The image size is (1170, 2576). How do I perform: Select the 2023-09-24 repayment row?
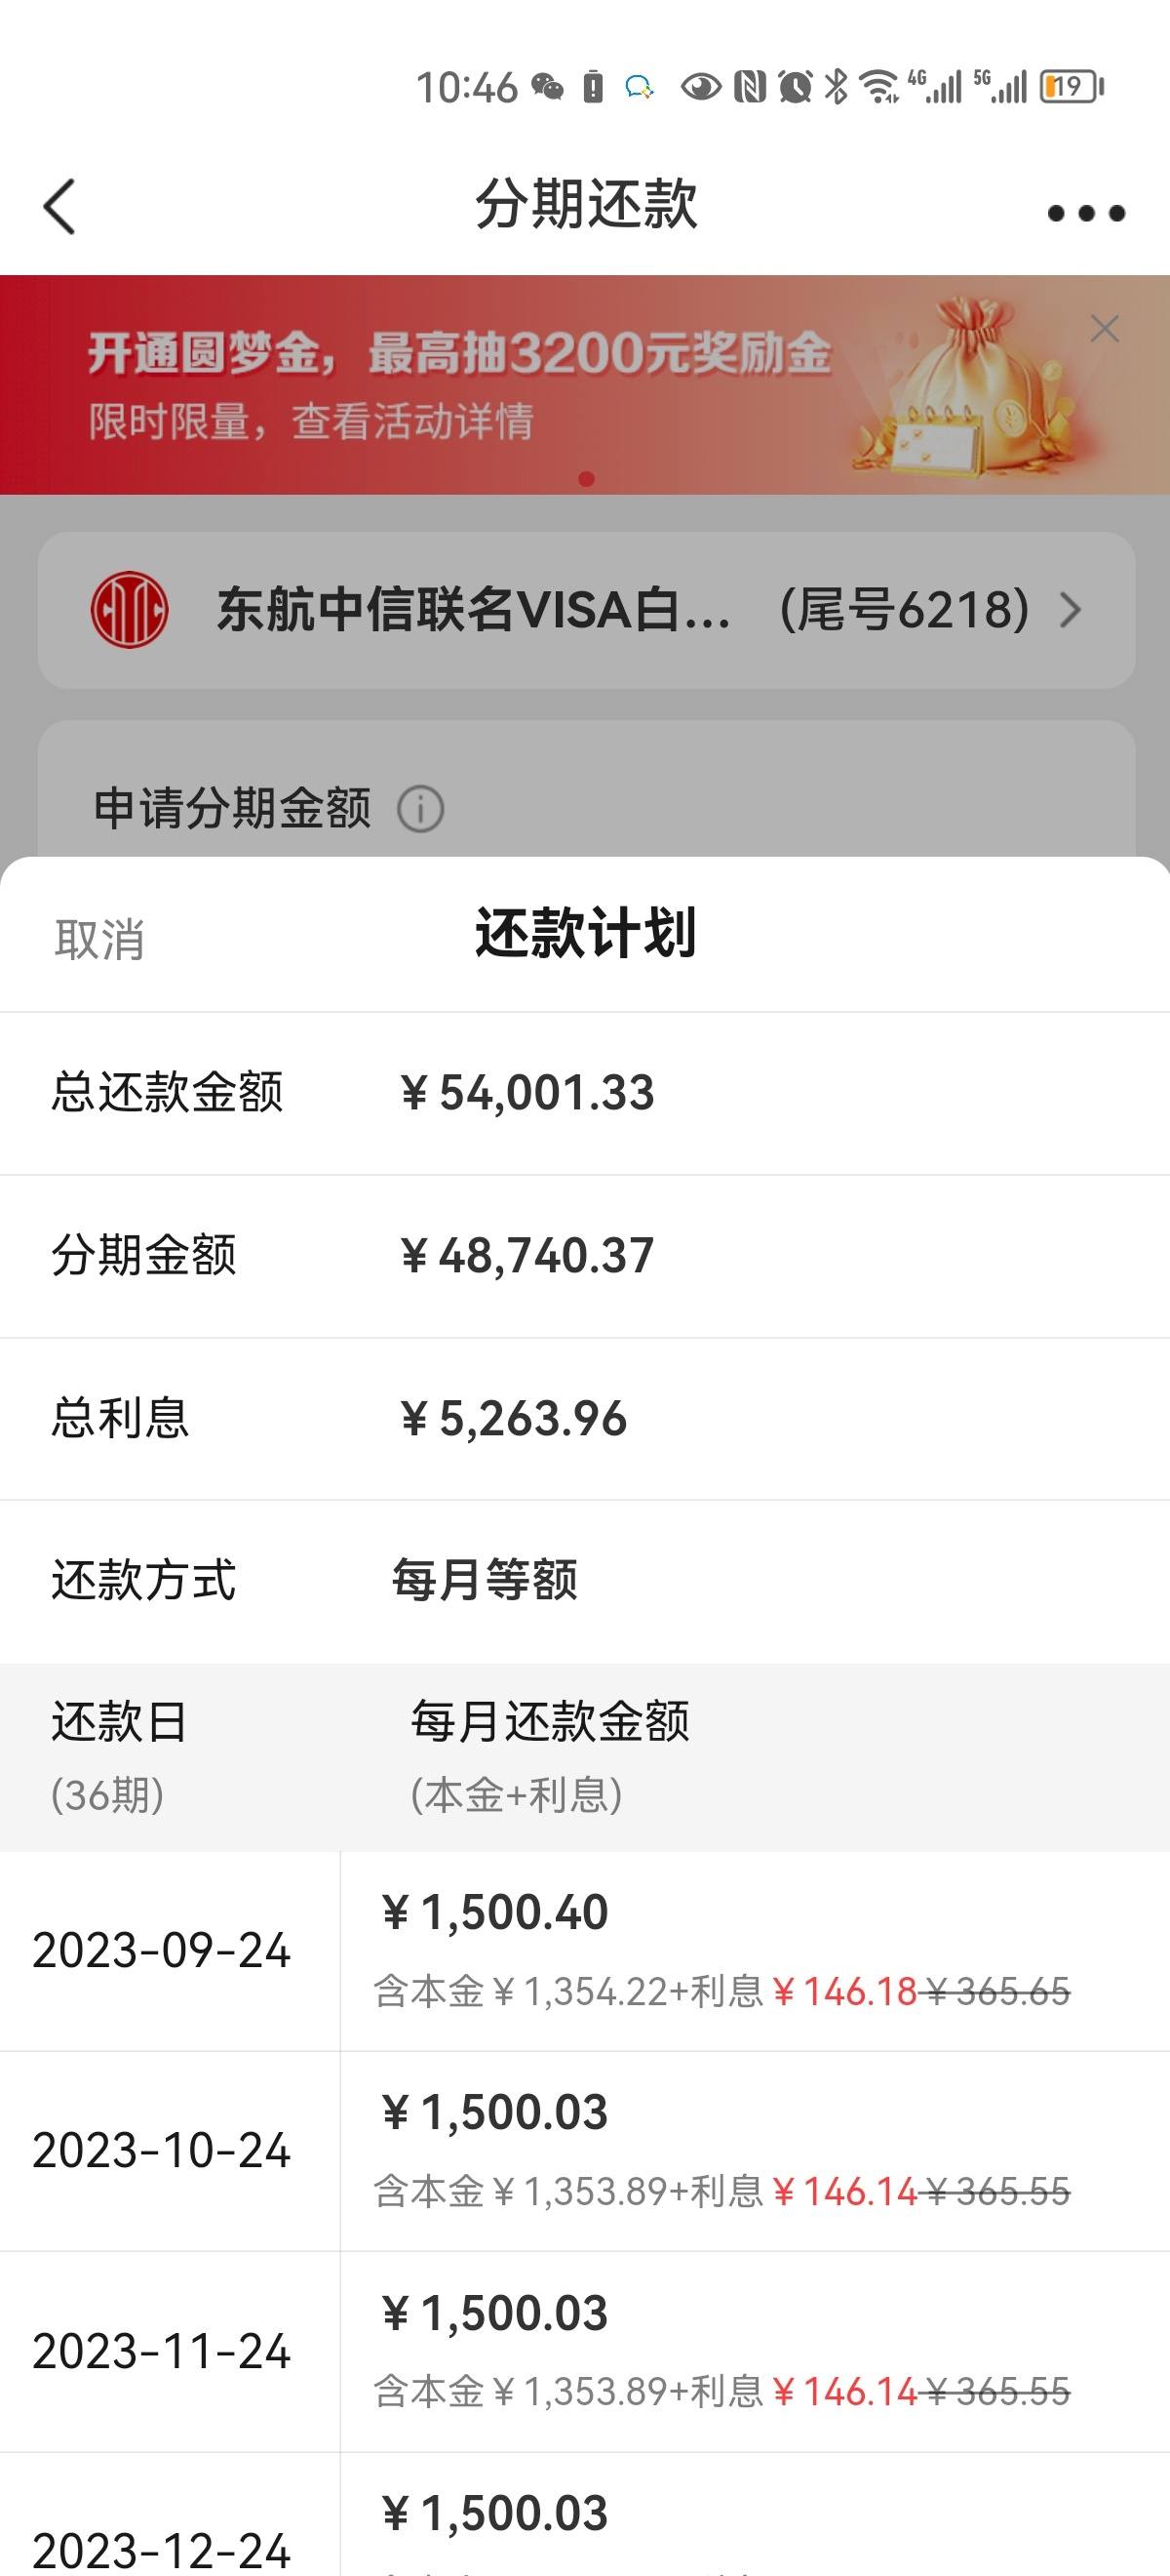pyautogui.click(x=584, y=1951)
